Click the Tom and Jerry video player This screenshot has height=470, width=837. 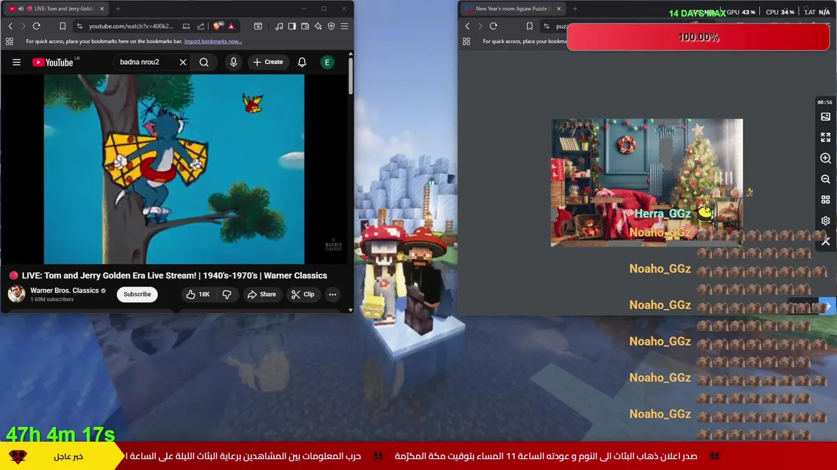pyautogui.click(x=174, y=169)
